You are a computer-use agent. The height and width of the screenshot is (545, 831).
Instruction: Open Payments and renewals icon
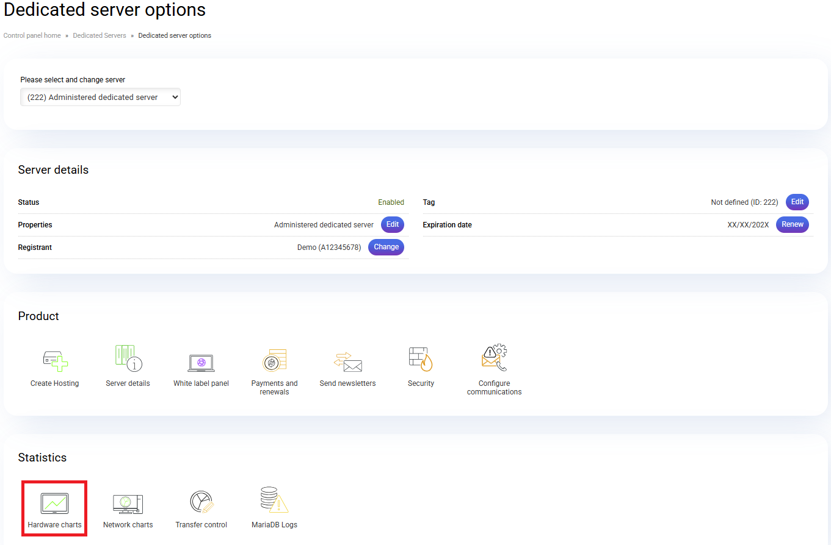(274, 360)
